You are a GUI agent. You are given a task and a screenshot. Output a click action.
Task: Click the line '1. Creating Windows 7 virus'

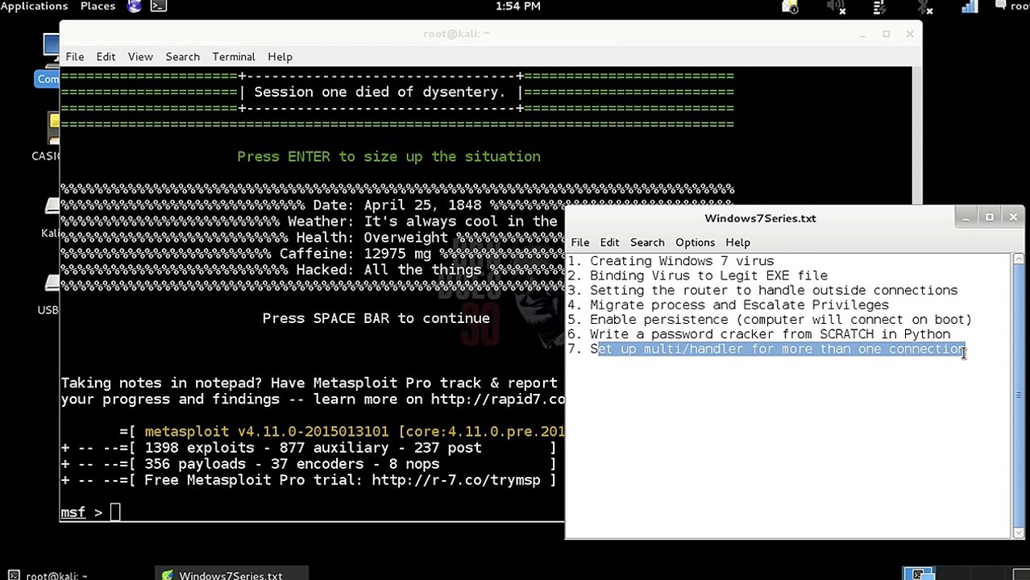pyautogui.click(x=671, y=261)
